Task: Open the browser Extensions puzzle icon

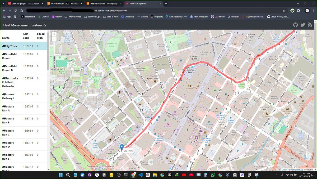Action: point(299,11)
